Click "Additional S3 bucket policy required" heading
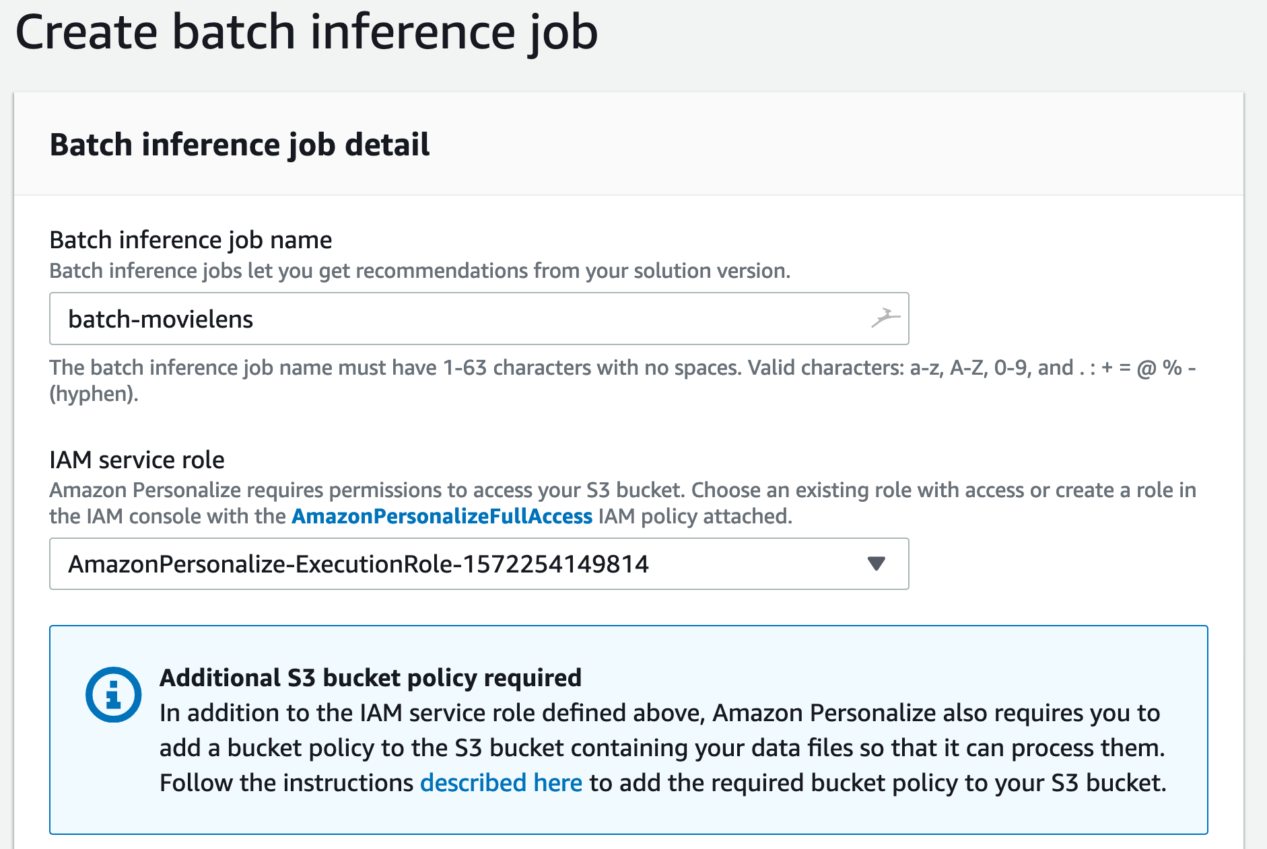Viewport: 1267px width, 849px height. tap(370, 677)
